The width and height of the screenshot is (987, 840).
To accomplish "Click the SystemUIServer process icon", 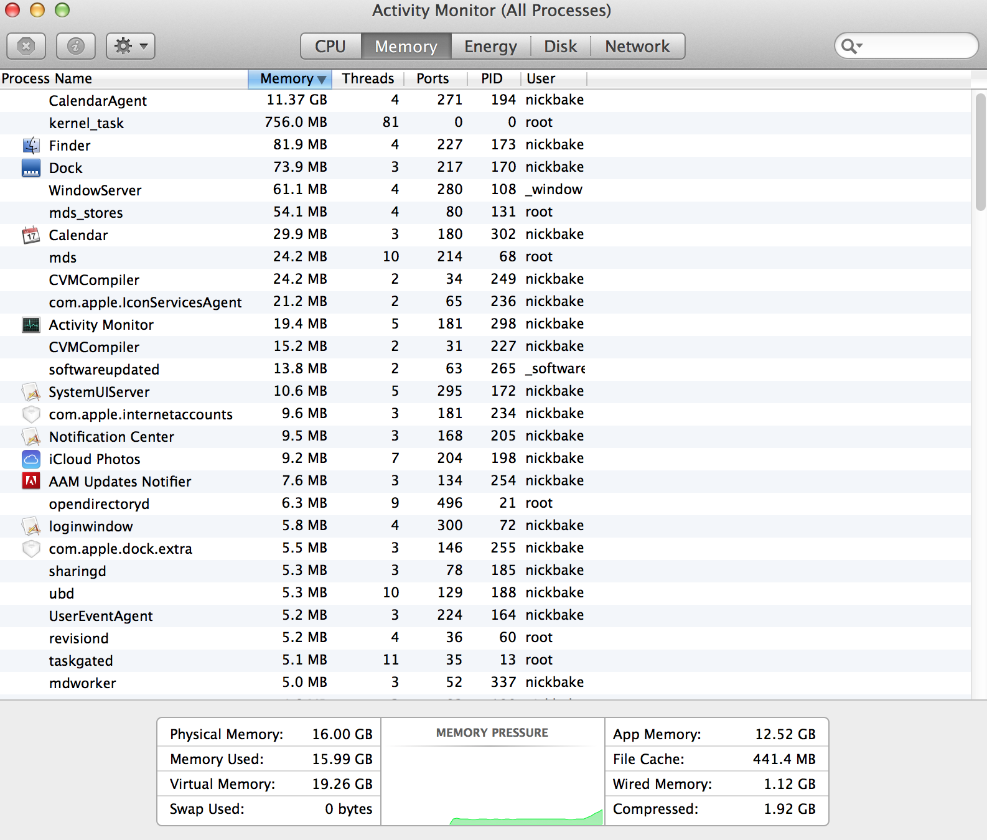I will [x=31, y=392].
